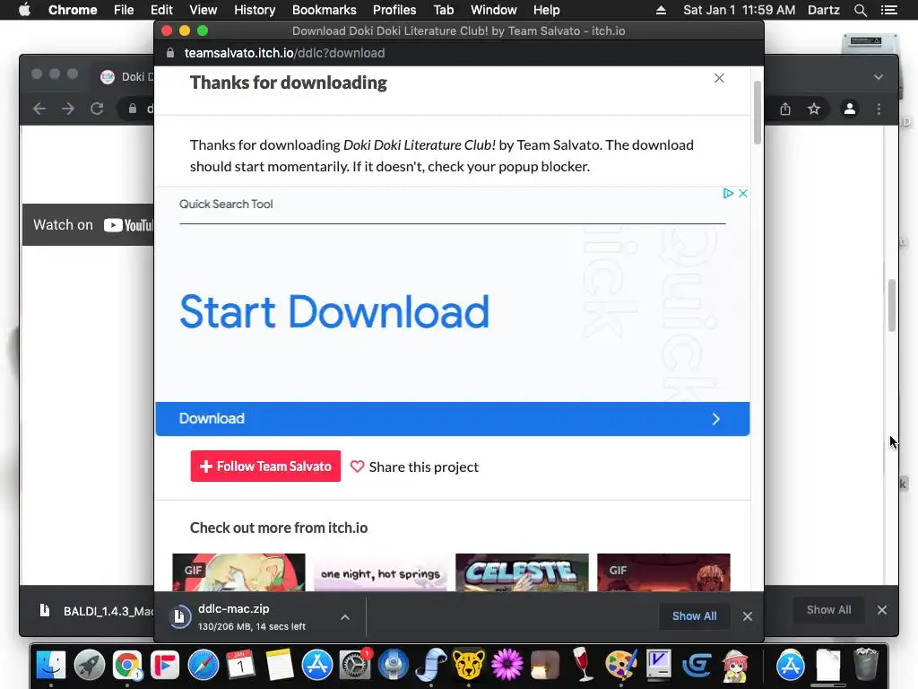The height and width of the screenshot is (689, 918).
Task: Open the Help menu
Action: point(546,10)
